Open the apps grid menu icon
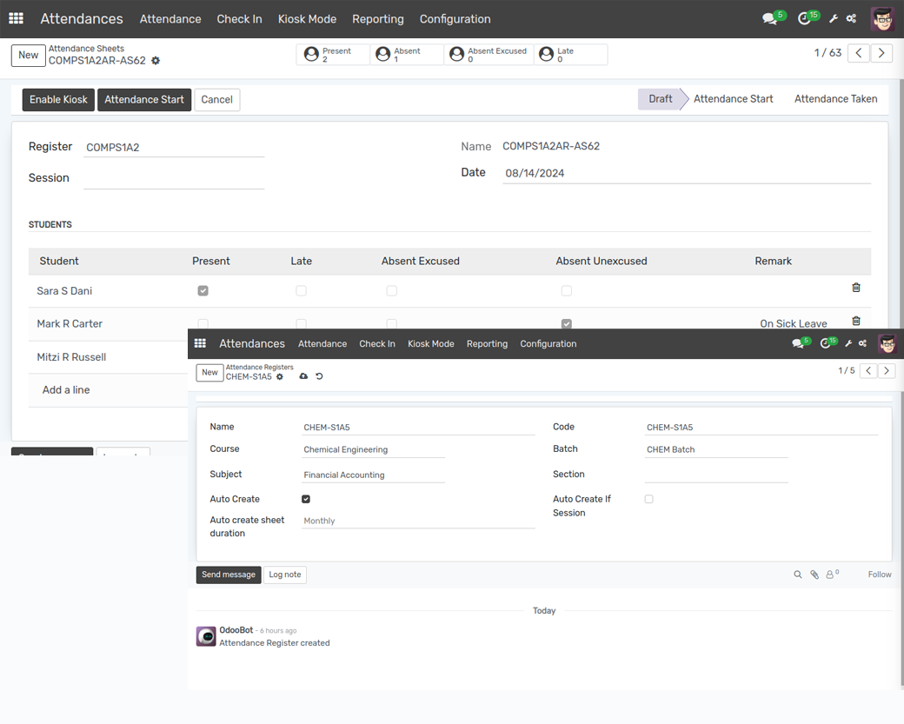The image size is (904, 724). [16, 18]
